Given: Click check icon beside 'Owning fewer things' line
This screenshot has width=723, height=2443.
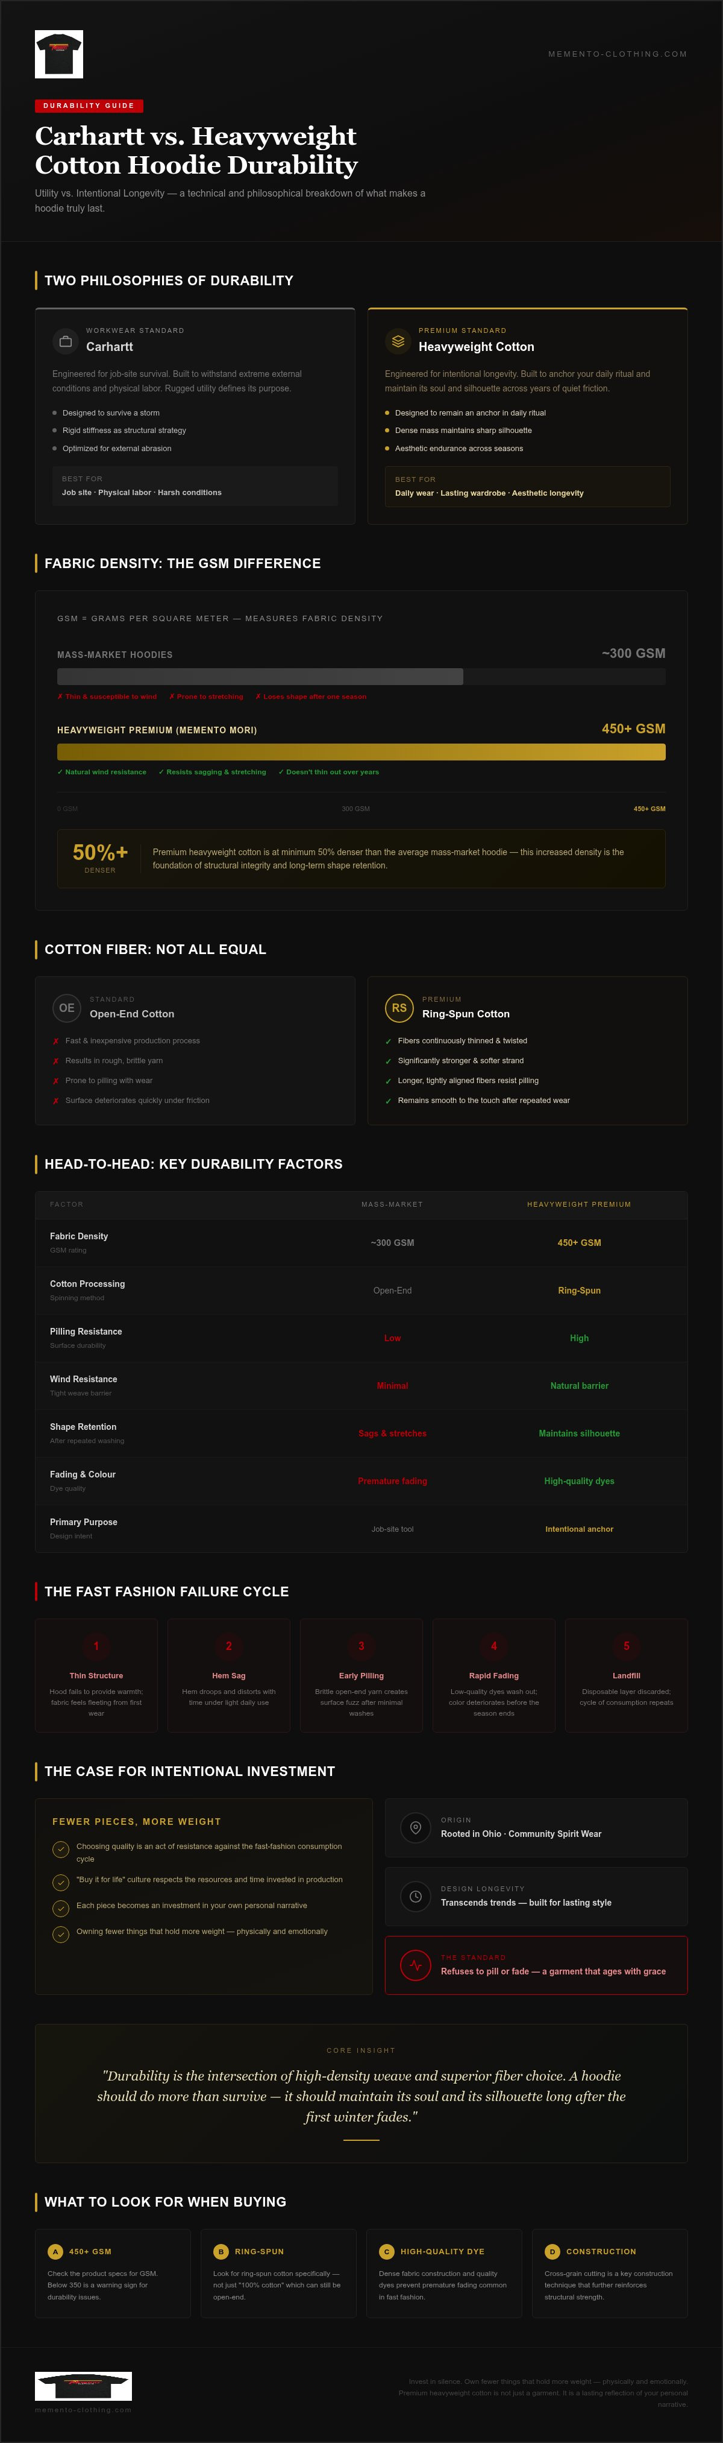Looking at the screenshot, I should (x=61, y=1934).
